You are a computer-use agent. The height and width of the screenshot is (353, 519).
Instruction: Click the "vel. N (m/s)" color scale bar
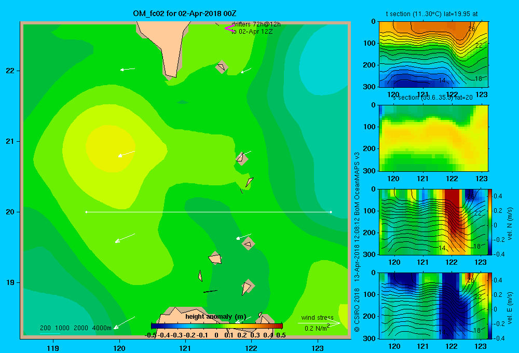pos(490,222)
